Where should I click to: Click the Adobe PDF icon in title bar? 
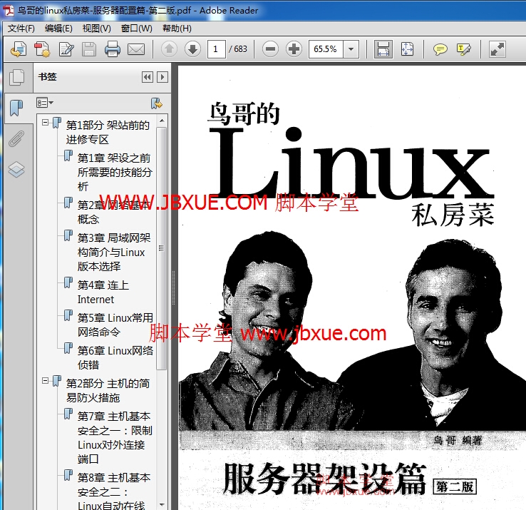(8, 11)
